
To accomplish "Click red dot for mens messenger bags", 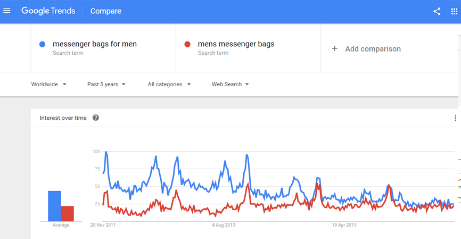I will click(x=187, y=44).
